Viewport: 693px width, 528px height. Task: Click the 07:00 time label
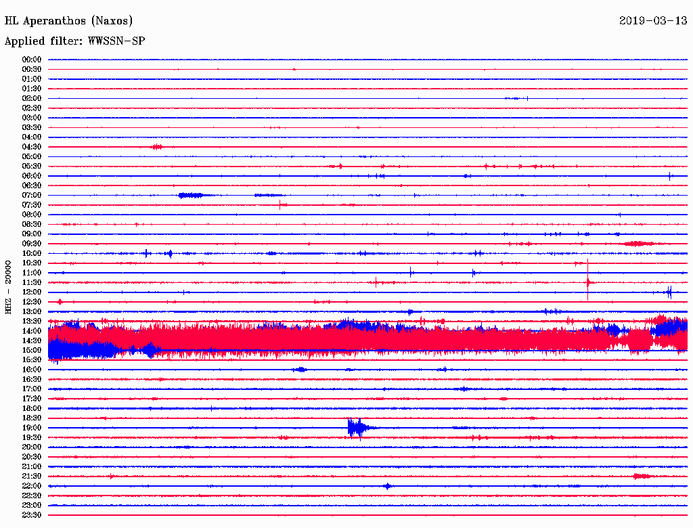32,195
